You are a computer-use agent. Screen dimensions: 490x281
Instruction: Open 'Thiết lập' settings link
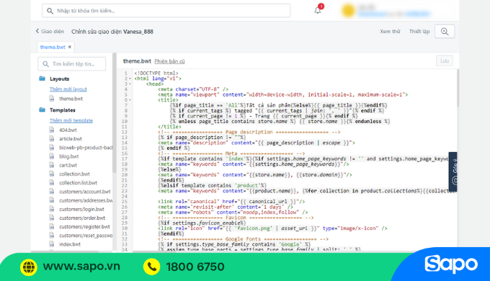(419, 31)
